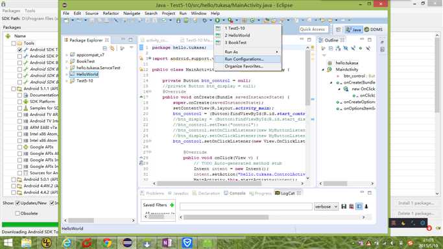Click the LogCat save log icon
Viewport: 443px width, 249px height.
(x=344, y=207)
